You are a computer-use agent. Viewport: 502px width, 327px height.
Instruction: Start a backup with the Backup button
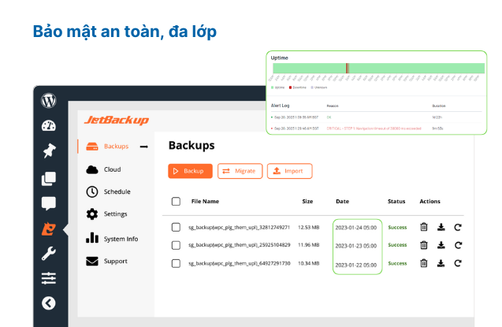pyautogui.click(x=190, y=171)
